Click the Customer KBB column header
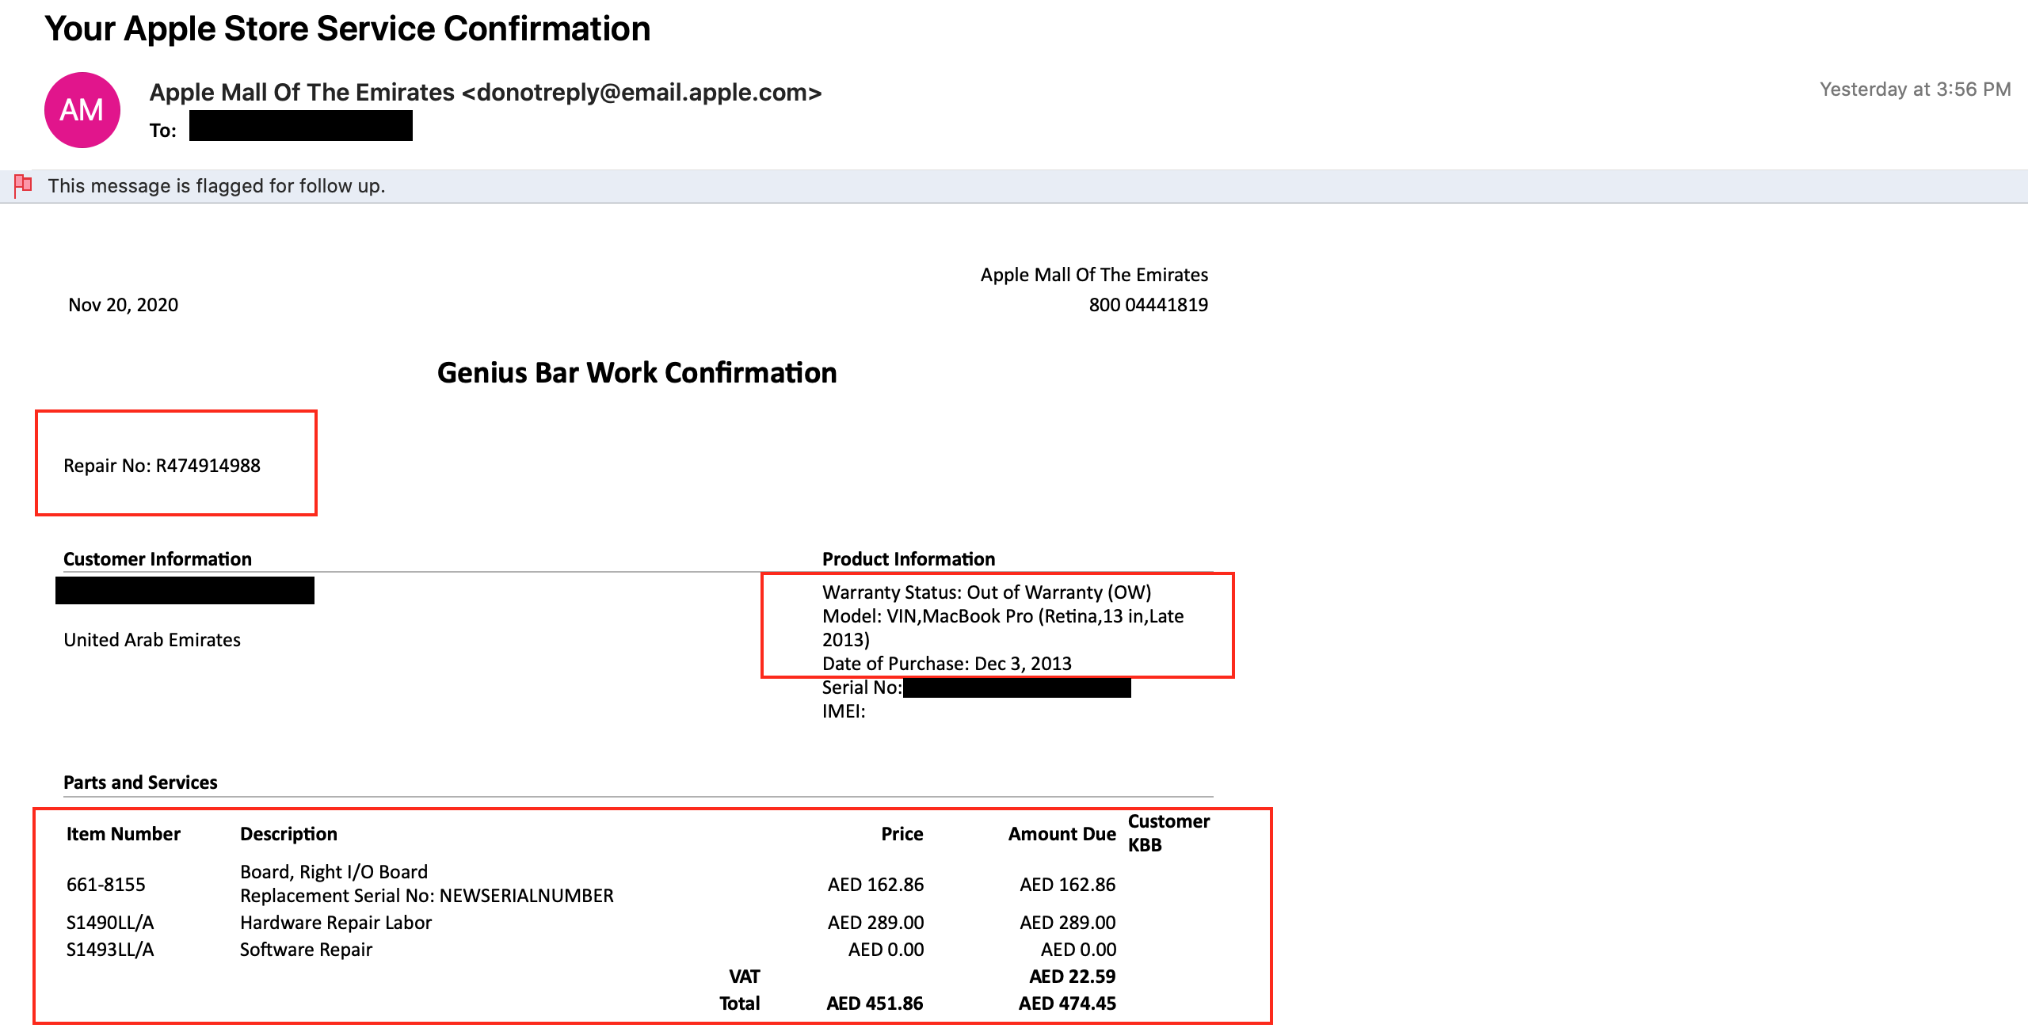The height and width of the screenshot is (1032, 2028). pos(1168,833)
